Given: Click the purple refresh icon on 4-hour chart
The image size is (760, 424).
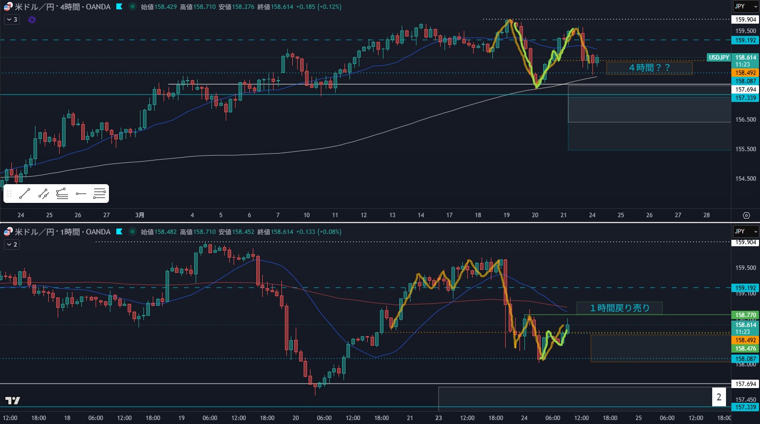Looking at the screenshot, I should tap(32, 20).
